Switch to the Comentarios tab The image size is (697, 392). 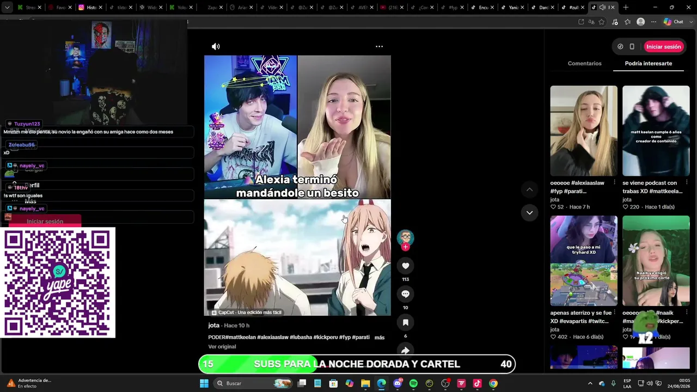[x=585, y=64]
